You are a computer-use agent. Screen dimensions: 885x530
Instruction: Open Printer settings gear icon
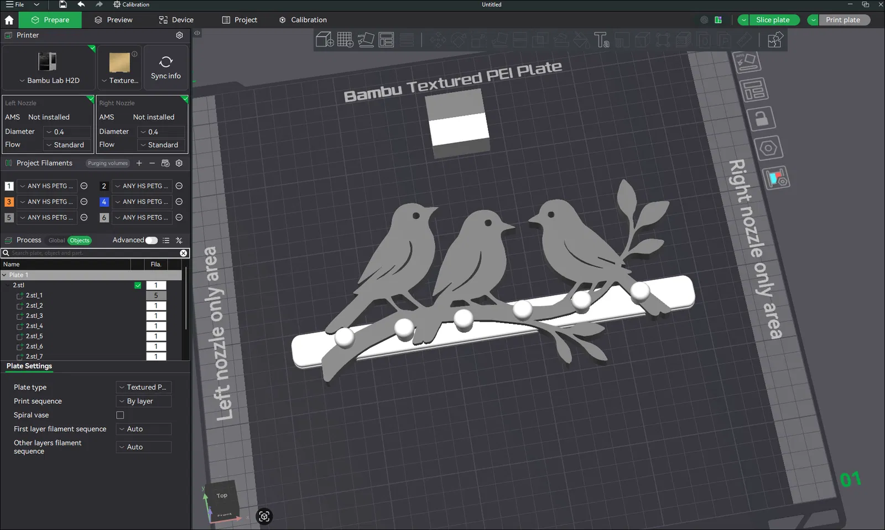click(x=180, y=35)
